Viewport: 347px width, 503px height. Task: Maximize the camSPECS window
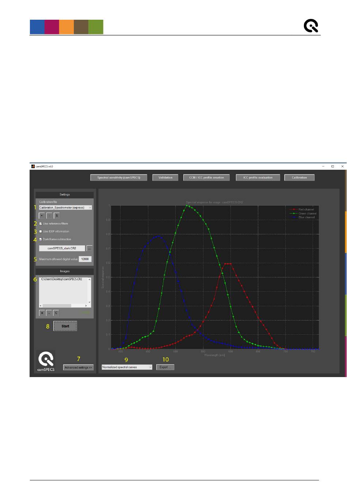tap(332, 166)
